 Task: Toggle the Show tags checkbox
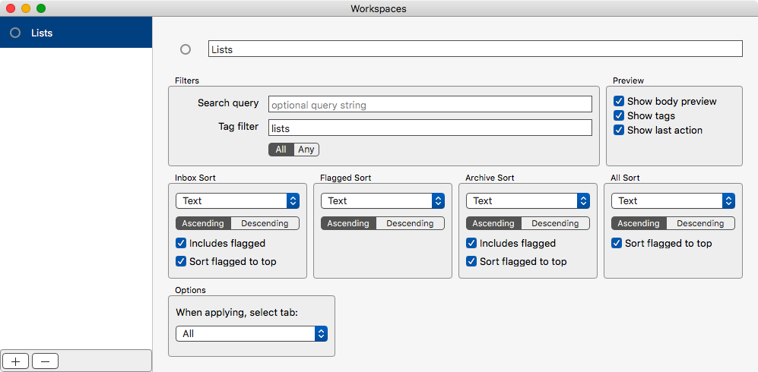pyautogui.click(x=618, y=116)
